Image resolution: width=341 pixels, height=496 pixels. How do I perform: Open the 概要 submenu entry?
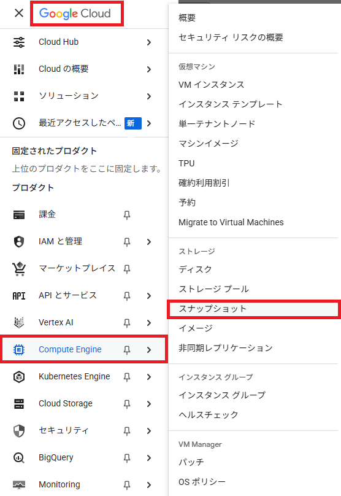pyautogui.click(x=187, y=18)
